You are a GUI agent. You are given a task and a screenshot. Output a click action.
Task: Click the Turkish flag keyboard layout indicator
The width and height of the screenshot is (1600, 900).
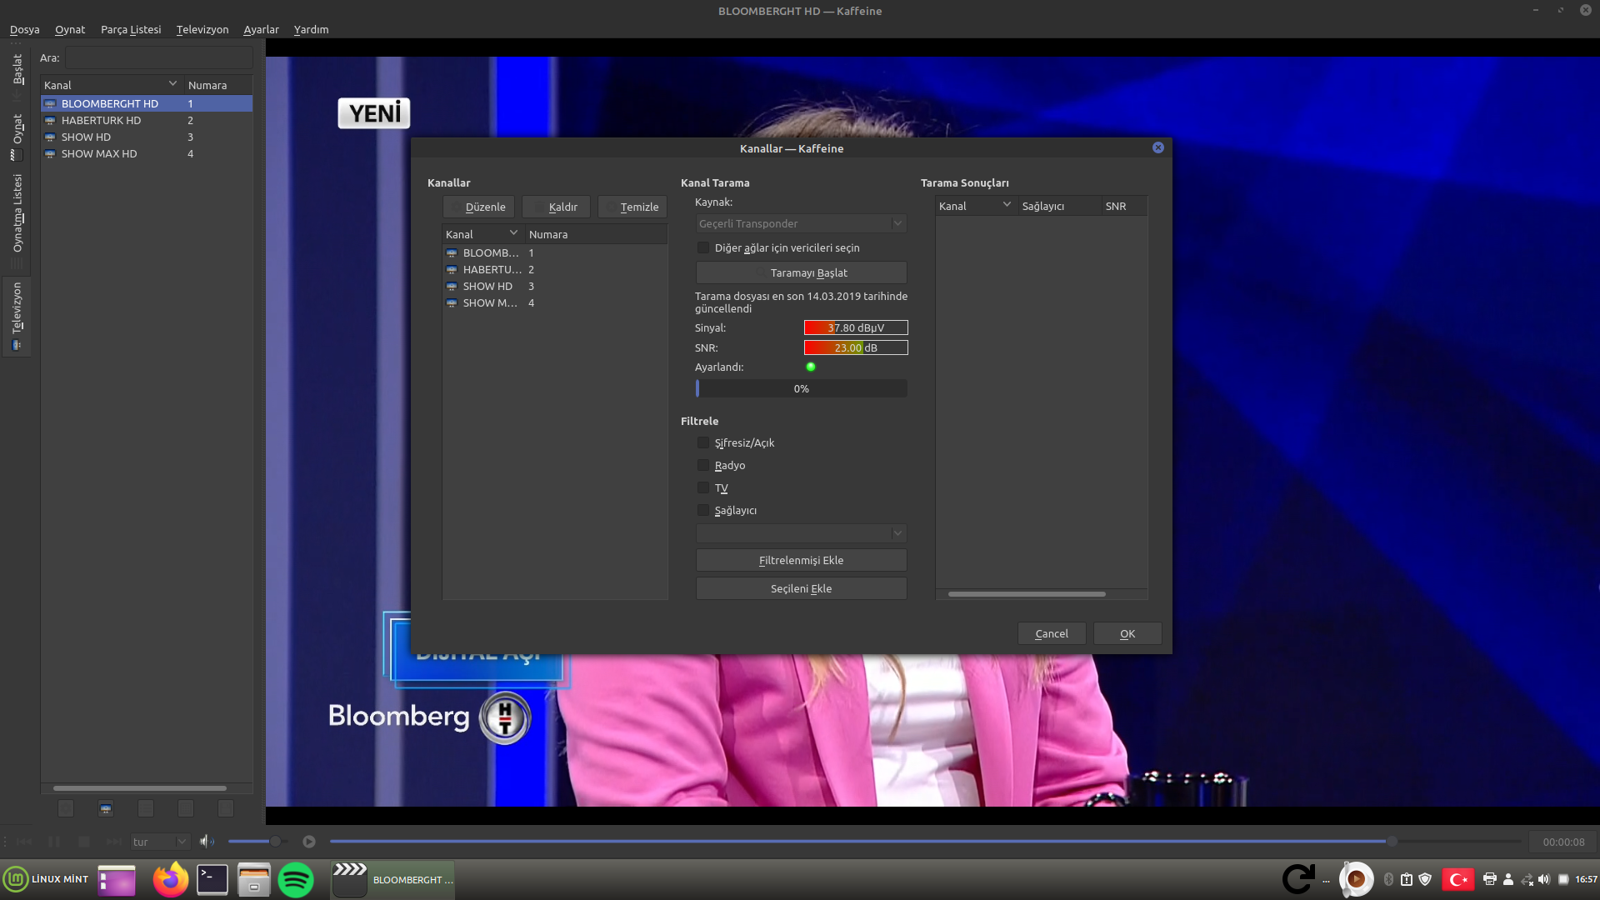click(x=1458, y=879)
